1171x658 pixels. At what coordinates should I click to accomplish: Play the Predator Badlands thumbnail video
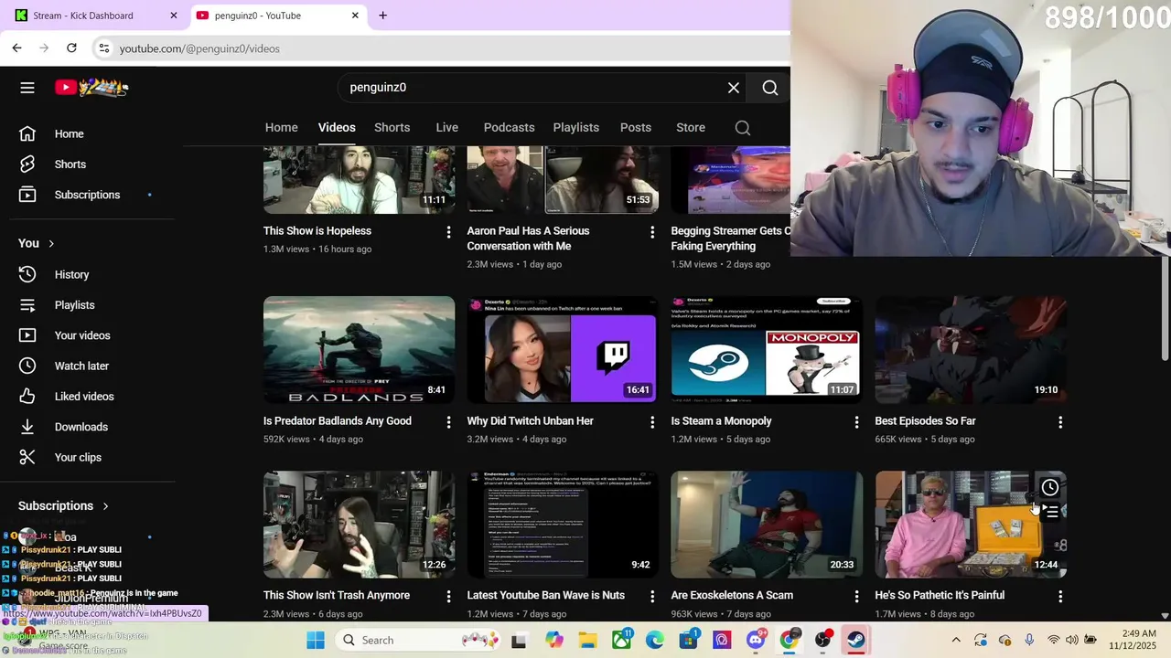[359, 349]
